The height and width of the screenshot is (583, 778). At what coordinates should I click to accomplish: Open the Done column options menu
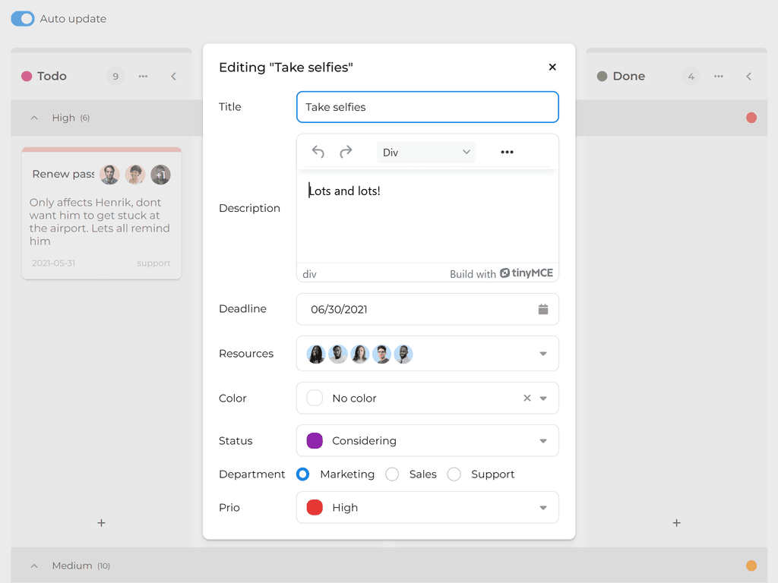(x=718, y=76)
